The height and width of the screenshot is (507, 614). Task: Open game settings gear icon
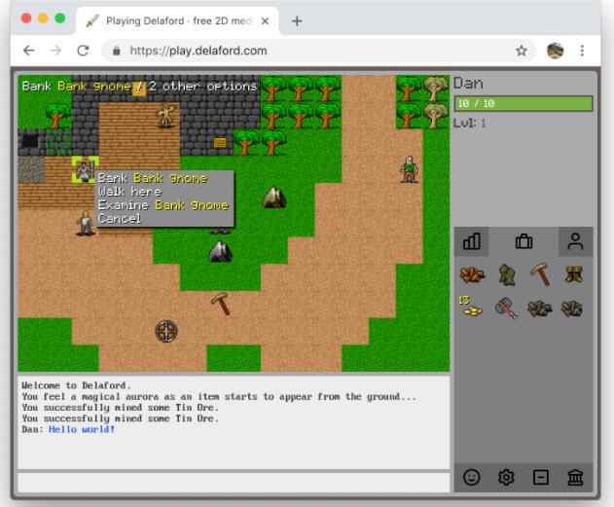506,478
